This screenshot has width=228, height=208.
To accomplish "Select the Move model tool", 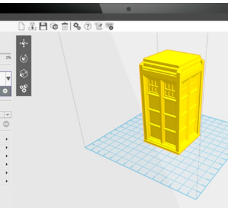I will coord(24,43).
